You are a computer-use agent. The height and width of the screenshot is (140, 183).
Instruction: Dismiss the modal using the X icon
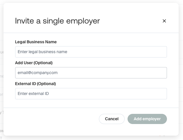pos(164,21)
